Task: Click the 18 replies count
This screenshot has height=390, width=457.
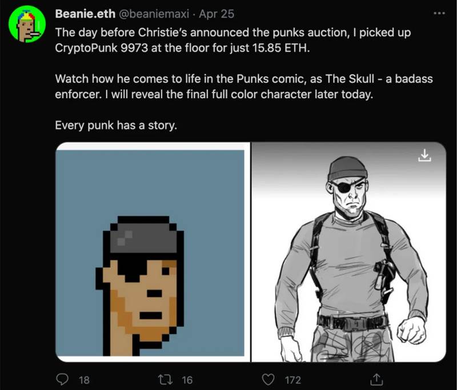Action: point(84,380)
